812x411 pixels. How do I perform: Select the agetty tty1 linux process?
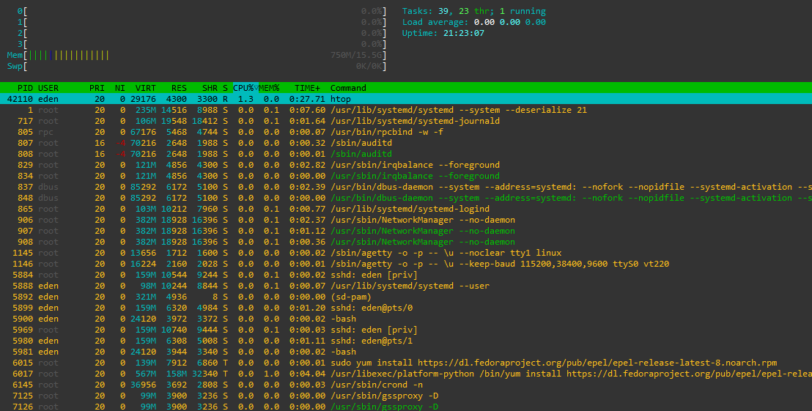(406, 253)
